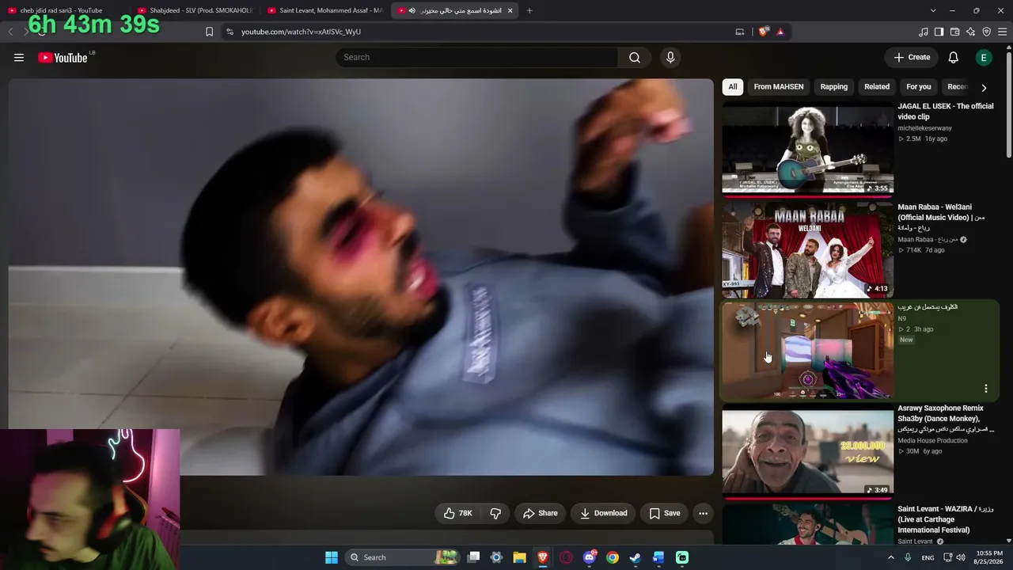Share the current video
The height and width of the screenshot is (570, 1013).
pos(540,513)
